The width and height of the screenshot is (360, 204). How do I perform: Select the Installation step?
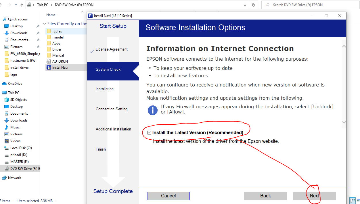pos(105,89)
